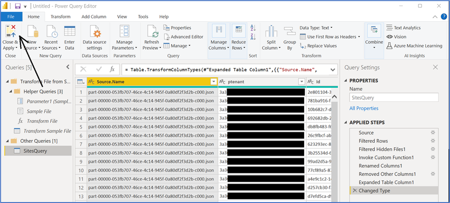
Task: Switch to the Transform tab
Action: pyautogui.click(x=60, y=17)
